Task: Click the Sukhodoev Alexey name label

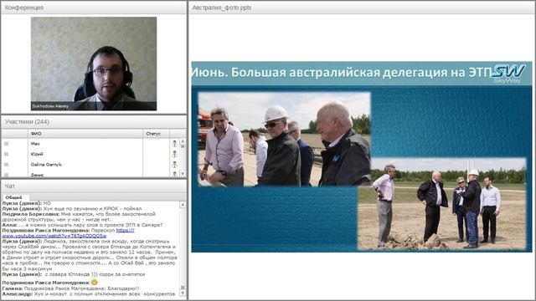Action: pos(50,106)
